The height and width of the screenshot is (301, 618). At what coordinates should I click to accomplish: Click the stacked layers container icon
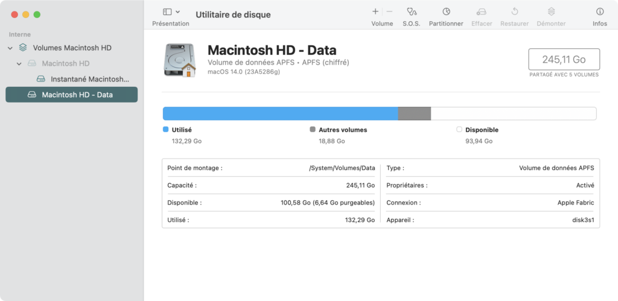tap(23, 48)
